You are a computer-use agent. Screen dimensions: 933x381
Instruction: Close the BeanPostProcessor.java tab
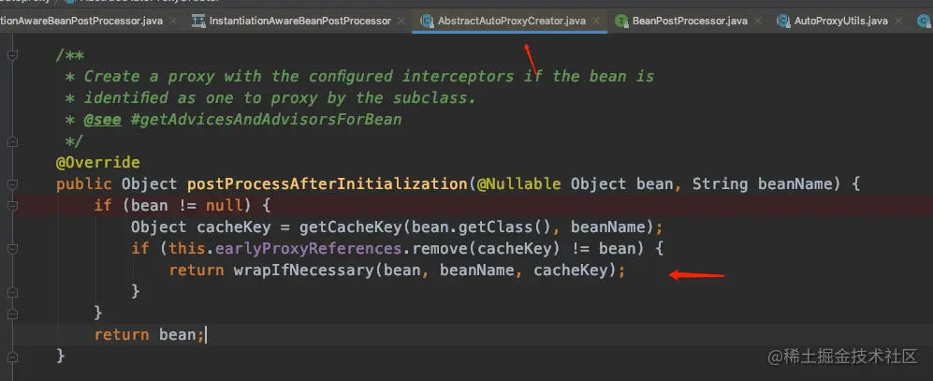coord(758,21)
